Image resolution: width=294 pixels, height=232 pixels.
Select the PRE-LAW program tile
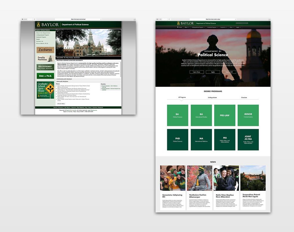(225, 115)
